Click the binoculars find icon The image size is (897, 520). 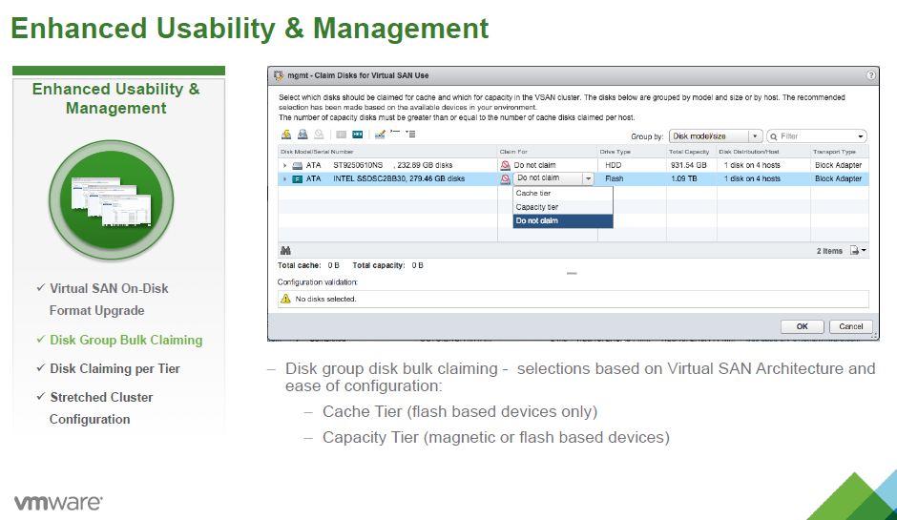tap(285, 251)
